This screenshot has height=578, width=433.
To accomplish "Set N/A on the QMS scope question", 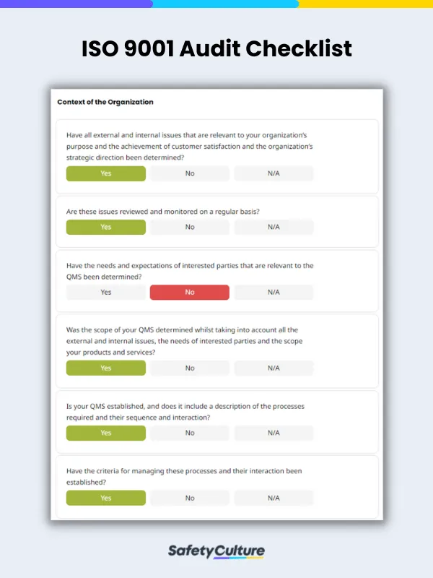I will pos(274,368).
